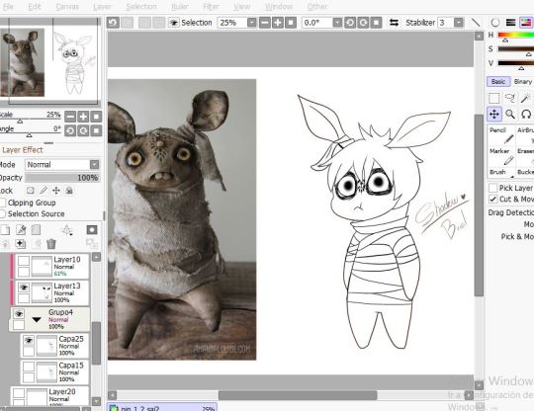This screenshot has height=411, width=534.
Task: Open the blending Mode dropdown set to Normal
Action: 62,165
